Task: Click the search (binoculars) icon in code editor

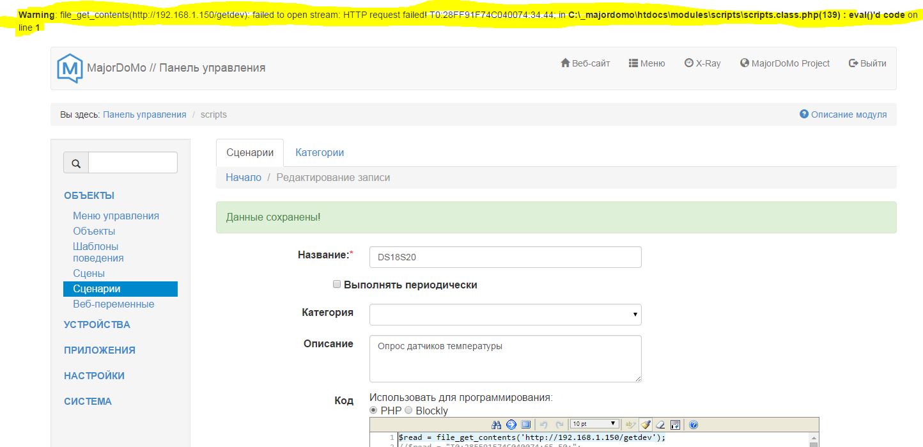Action: (x=497, y=425)
